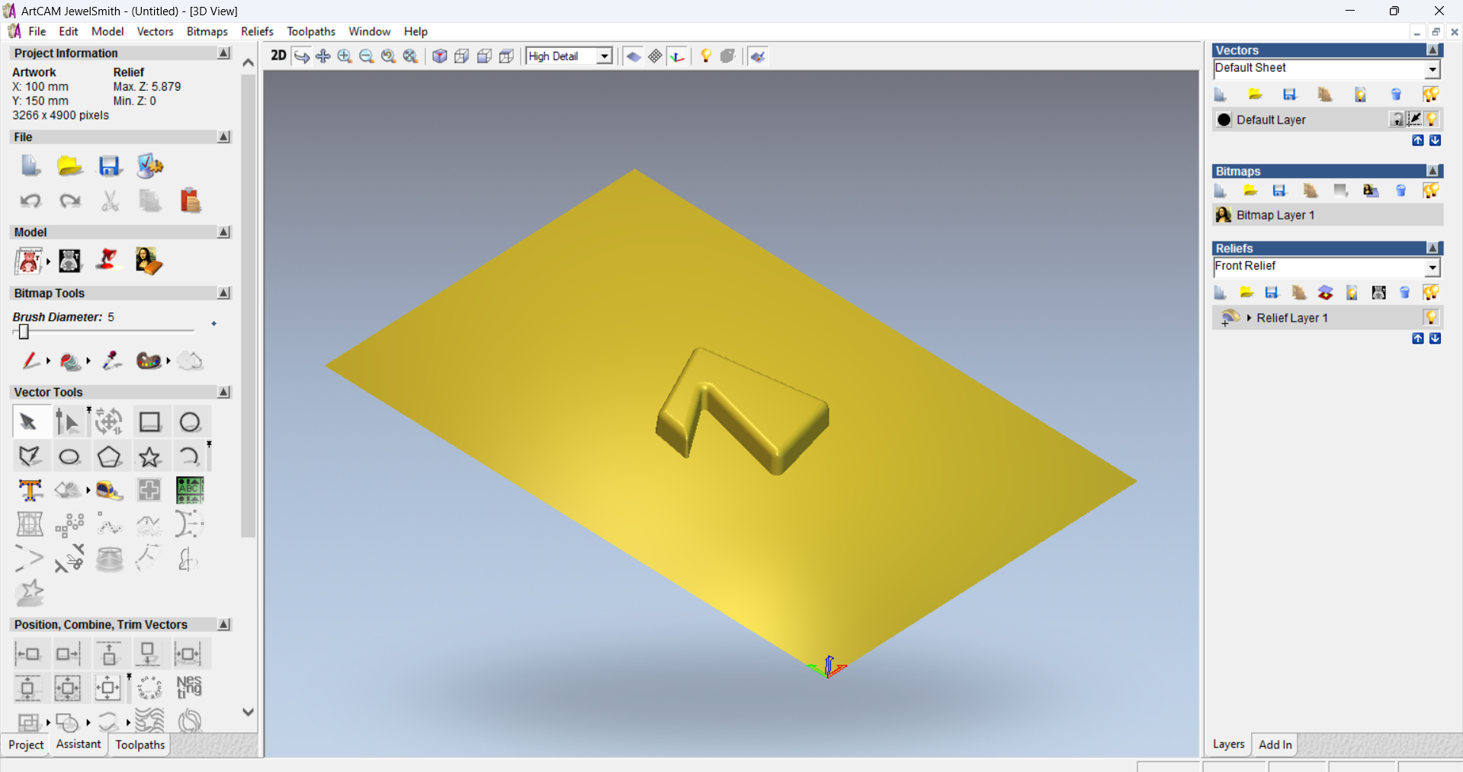The width and height of the screenshot is (1463, 772).
Task: Choose the Create Vector Text tool
Action: 30,490
